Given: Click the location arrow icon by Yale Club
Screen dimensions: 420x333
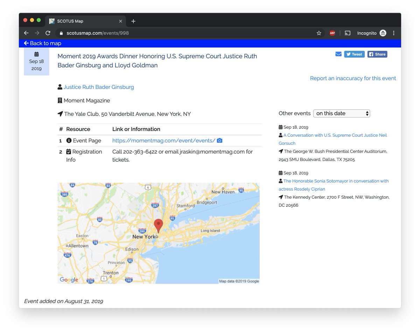Looking at the screenshot, I should point(60,114).
